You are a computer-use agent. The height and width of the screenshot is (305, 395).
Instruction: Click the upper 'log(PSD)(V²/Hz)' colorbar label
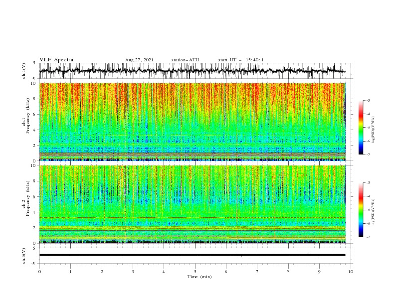373,130
